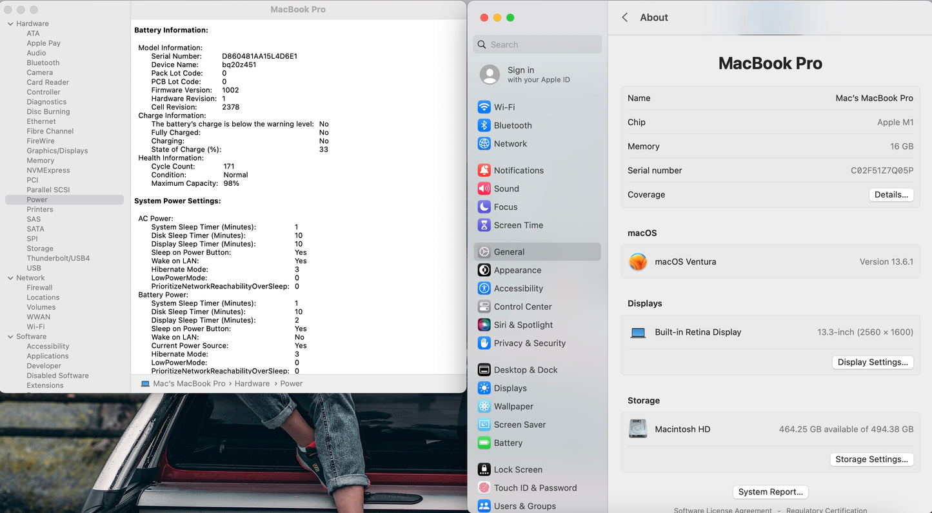932x513 pixels.
Task: Open the Touch ID & Password icon
Action: pyautogui.click(x=484, y=488)
